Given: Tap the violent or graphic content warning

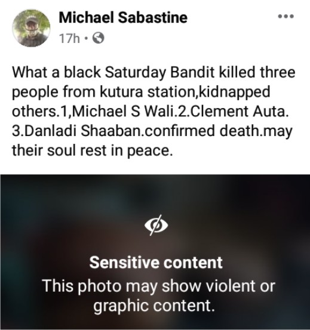Looking at the screenshot, I should [x=158, y=295].
